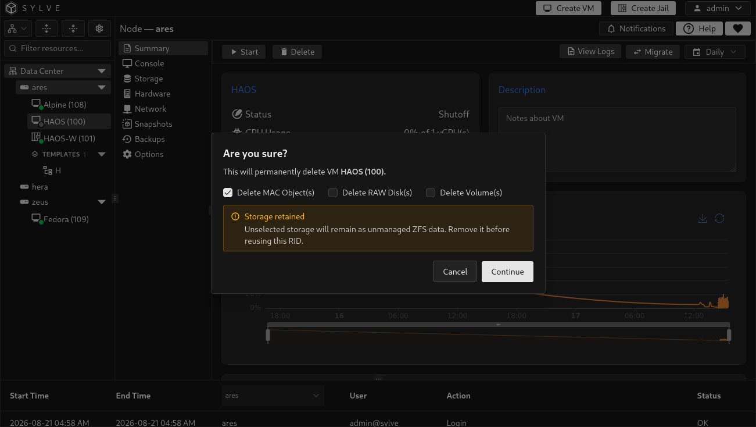756x427 pixels.
Task: Click the Create VM button
Action: click(569, 8)
